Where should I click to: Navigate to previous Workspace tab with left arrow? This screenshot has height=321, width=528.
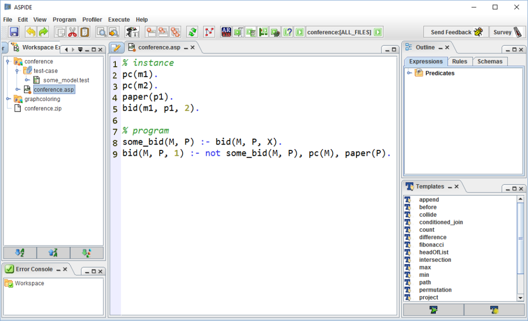click(x=66, y=50)
